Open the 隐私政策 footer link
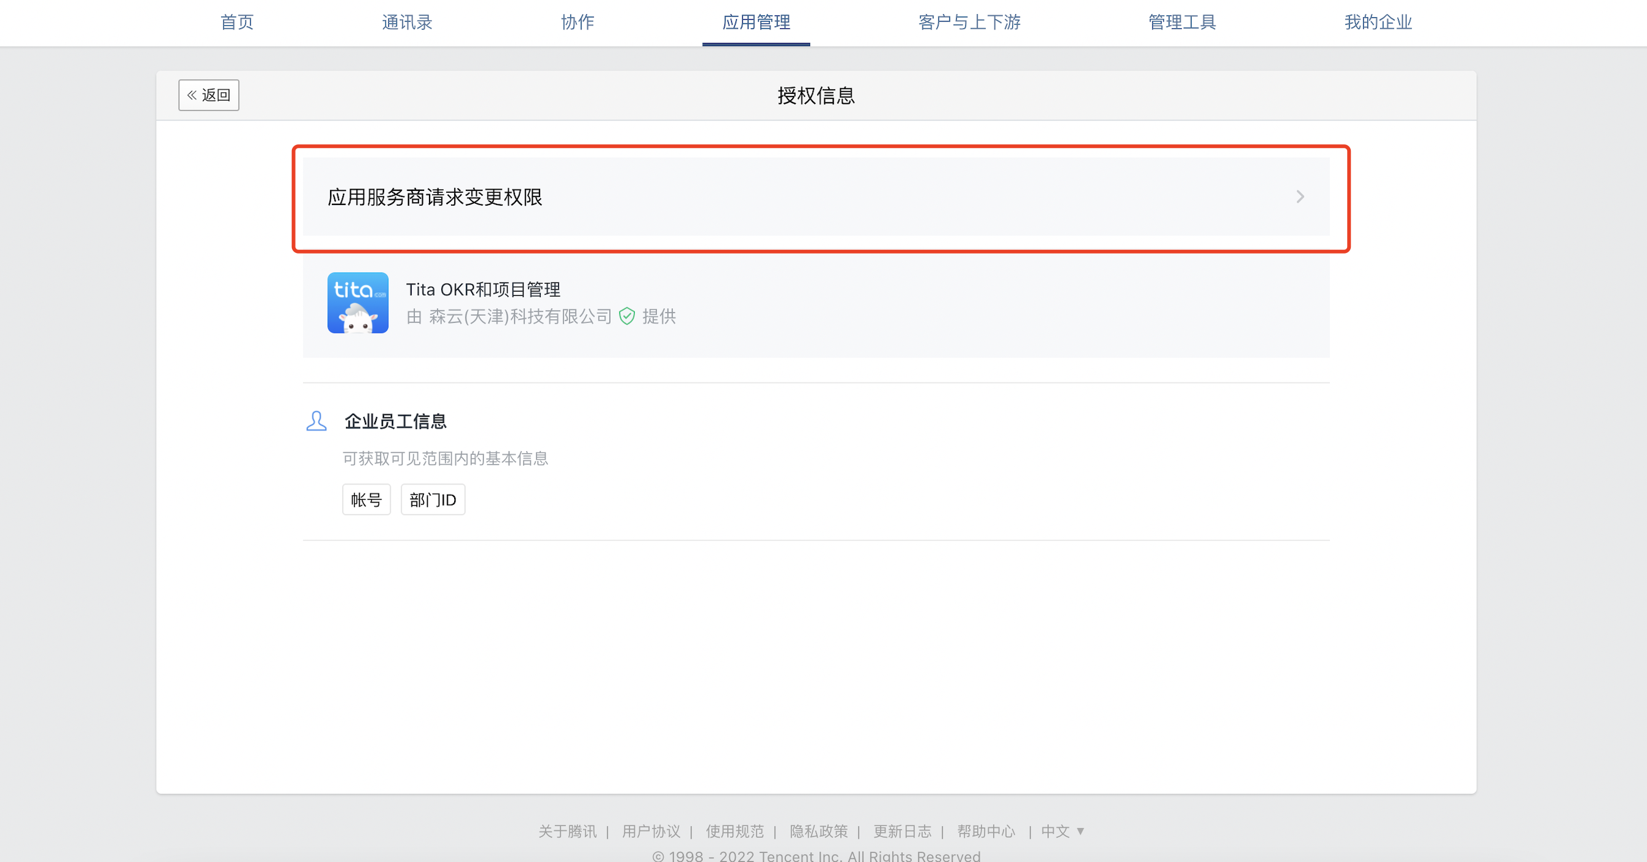The height and width of the screenshot is (862, 1647). click(819, 831)
